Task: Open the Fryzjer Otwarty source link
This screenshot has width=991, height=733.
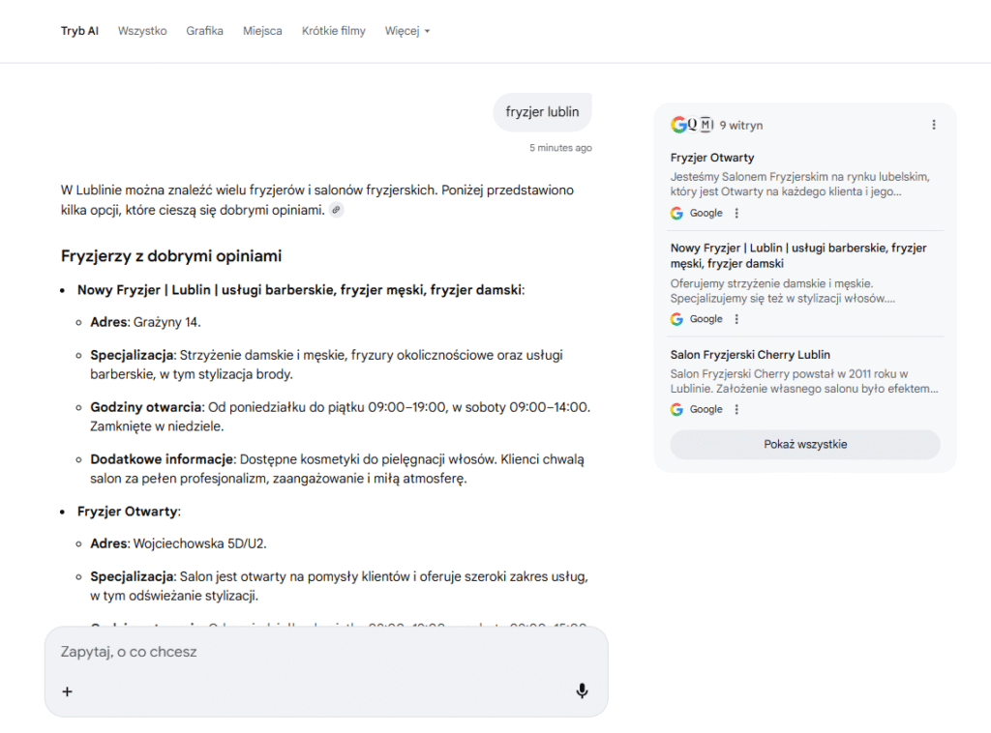Action: click(712, 158)
